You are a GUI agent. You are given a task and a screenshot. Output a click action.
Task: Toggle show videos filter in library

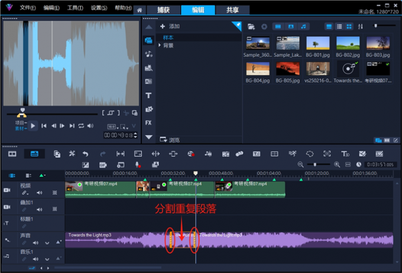click(x=278, y=27)
